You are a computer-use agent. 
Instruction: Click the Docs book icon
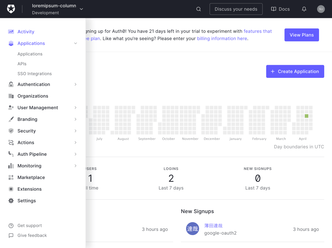[x=274, y=9]
